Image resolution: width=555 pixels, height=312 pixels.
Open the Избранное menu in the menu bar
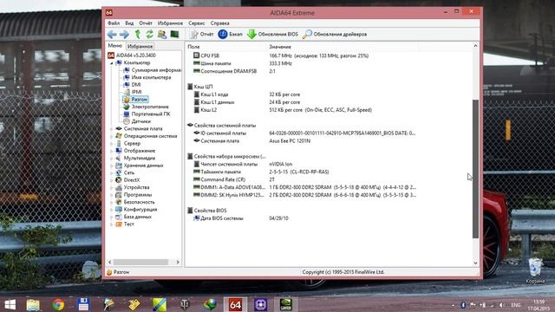click(x=170, y=23)
